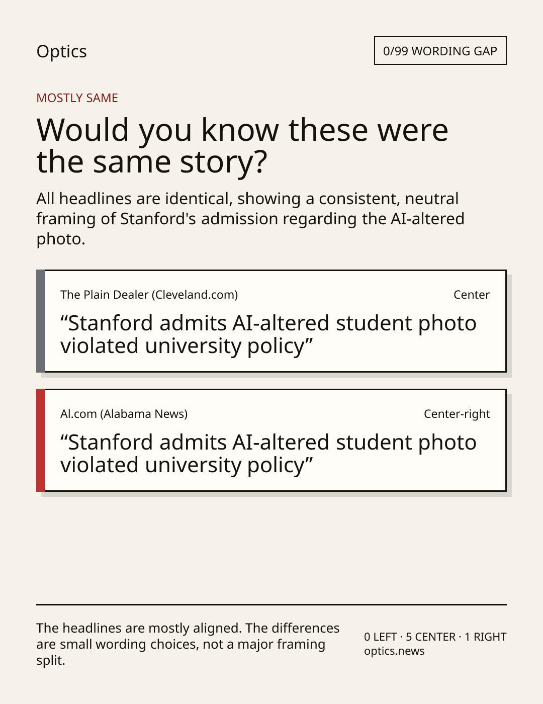Click the MOSTLY SAME label
The image size is (543, 704).
77,98
